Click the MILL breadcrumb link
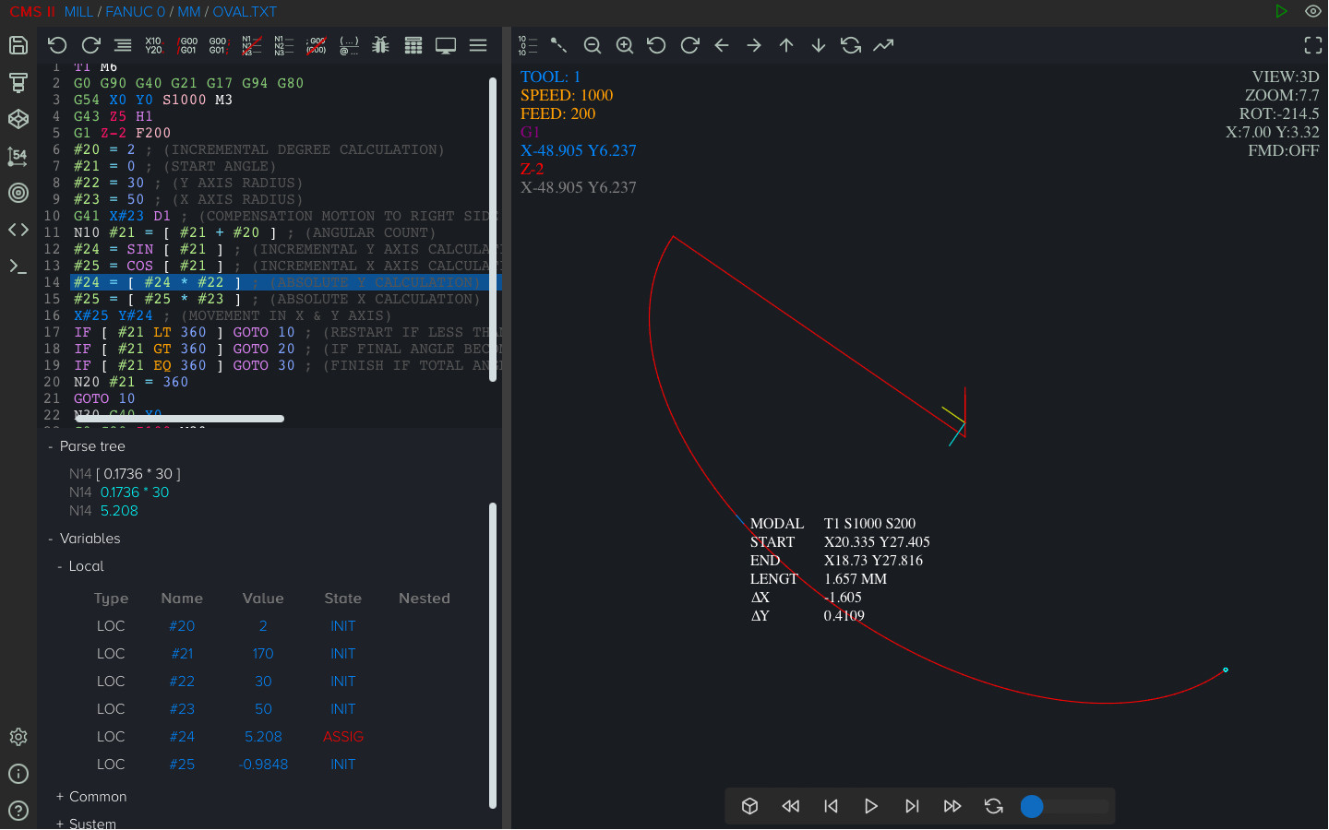Viewport: 1329px width, 830px height. click(78, 12)
